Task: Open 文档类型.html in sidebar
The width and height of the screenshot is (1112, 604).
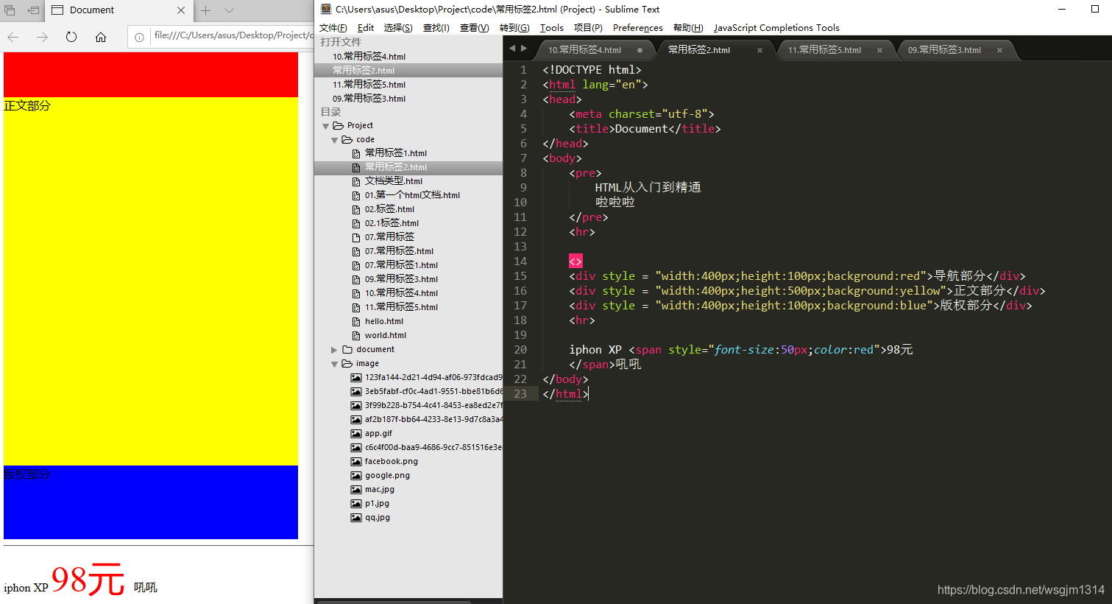Action: pyautogui.click(x=394, y=181)
